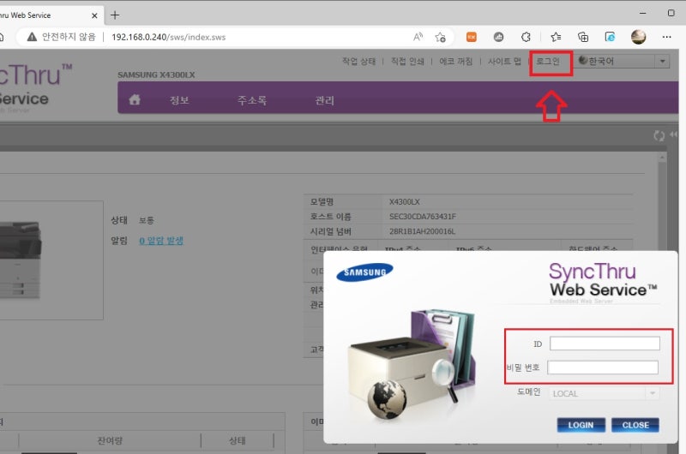Screen dimensions: 686x454
Task: Click the not secure warning icon
Action: point(32,37)
